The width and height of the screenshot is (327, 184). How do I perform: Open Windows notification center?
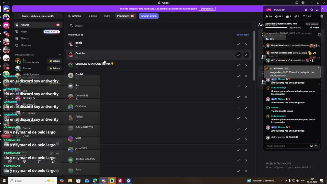(322, 181)
